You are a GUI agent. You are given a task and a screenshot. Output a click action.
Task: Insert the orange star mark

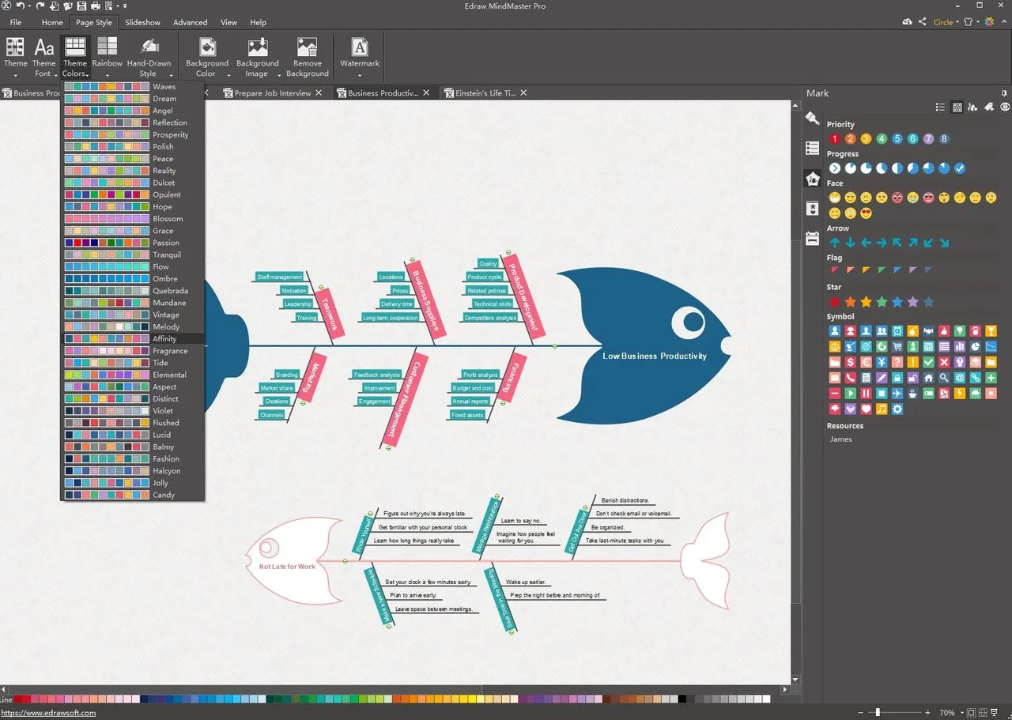tap(850, 302)
